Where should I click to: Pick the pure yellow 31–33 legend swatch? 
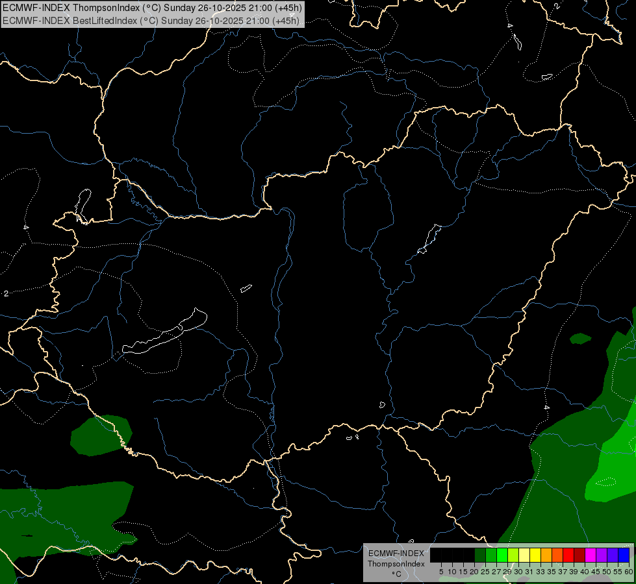tap(535, 555)
